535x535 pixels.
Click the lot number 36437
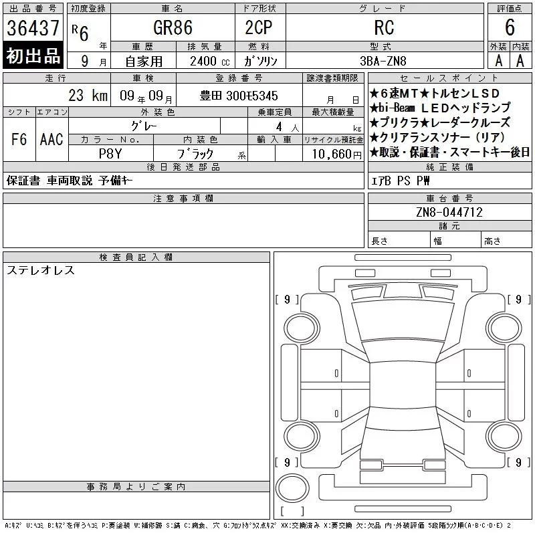(x=33, y=28)
